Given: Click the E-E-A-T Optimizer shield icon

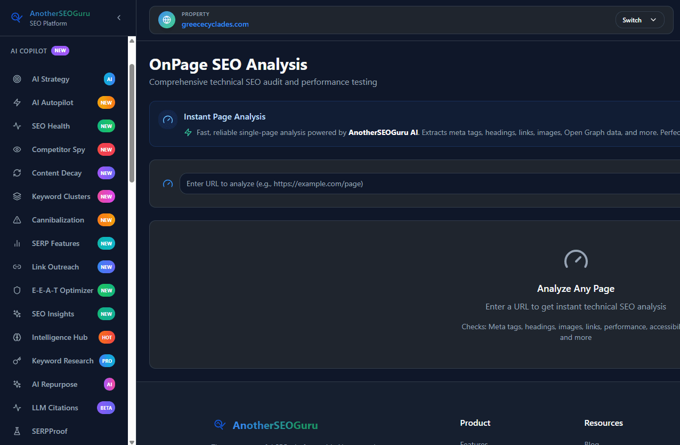Looking at the screenshot, I should (x=17, y=290).
